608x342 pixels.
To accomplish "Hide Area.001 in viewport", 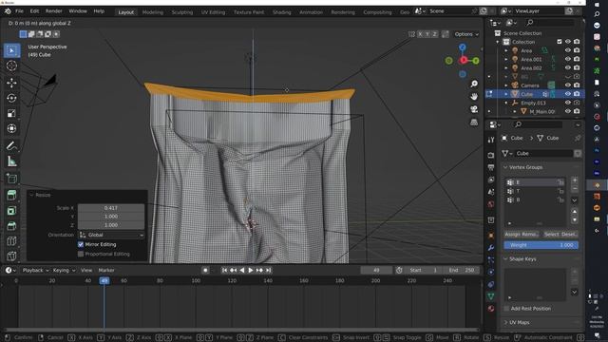I will pos(568,59).
